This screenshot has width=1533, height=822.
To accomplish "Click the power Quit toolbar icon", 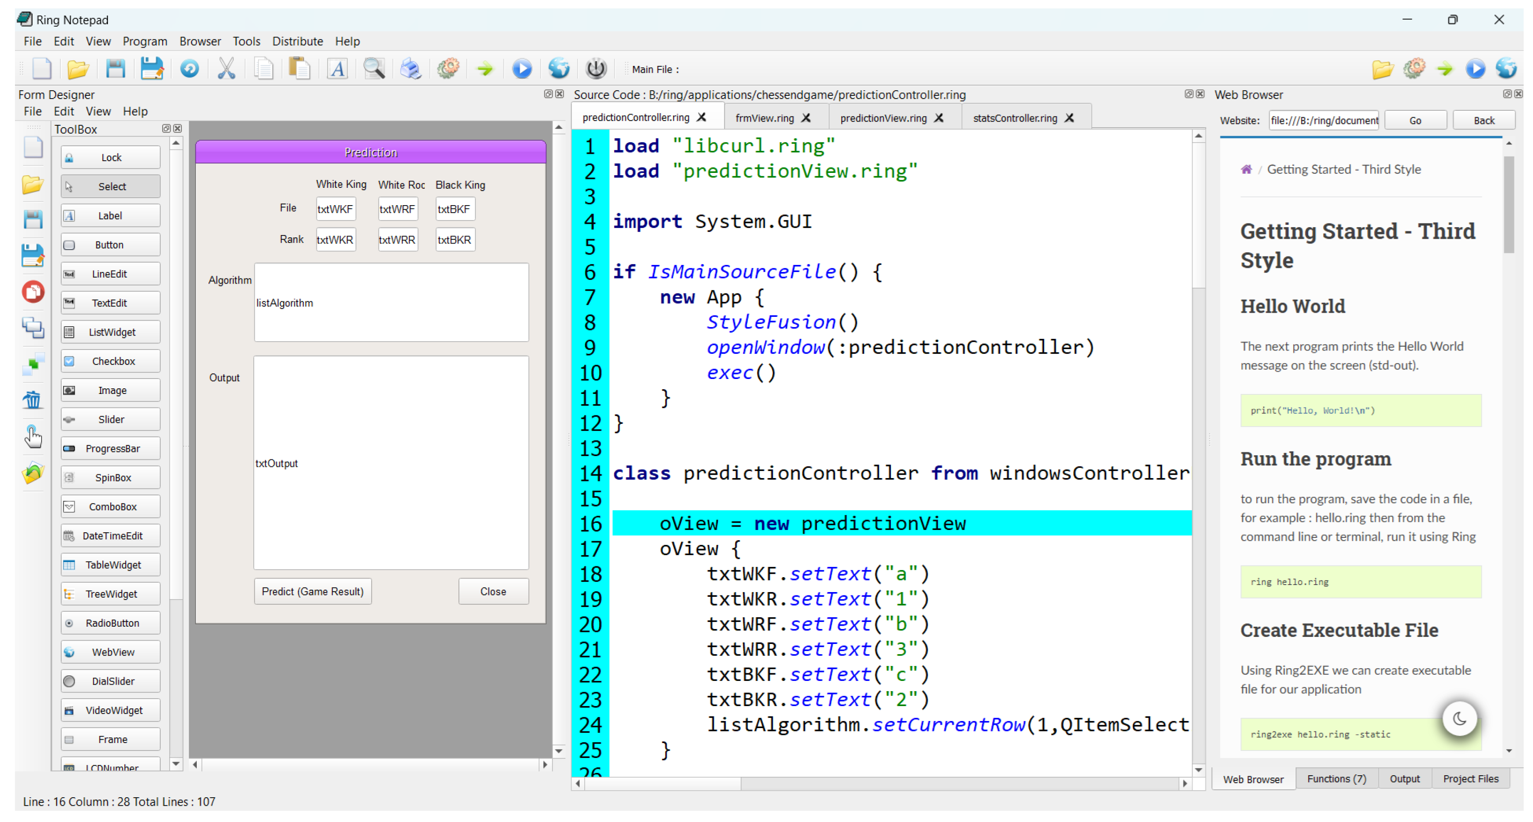I will 596,69.
